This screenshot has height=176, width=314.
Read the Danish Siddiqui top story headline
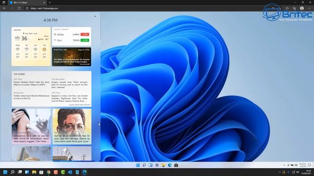pyautogui.click(x=31, y=84)
